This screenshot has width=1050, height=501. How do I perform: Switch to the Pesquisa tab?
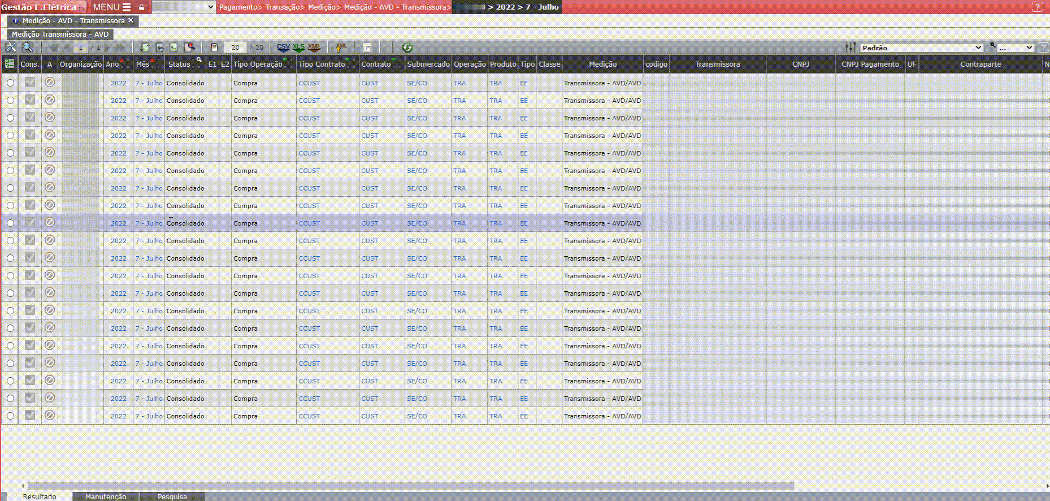172,496
